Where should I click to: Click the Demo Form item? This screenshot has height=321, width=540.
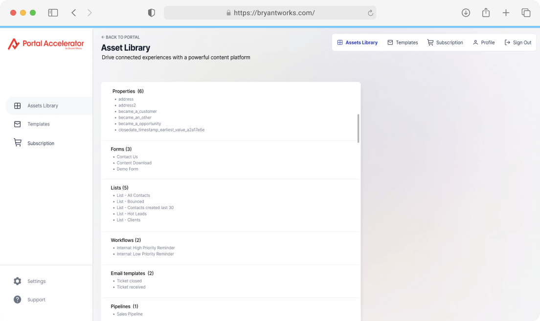point(128,169)
